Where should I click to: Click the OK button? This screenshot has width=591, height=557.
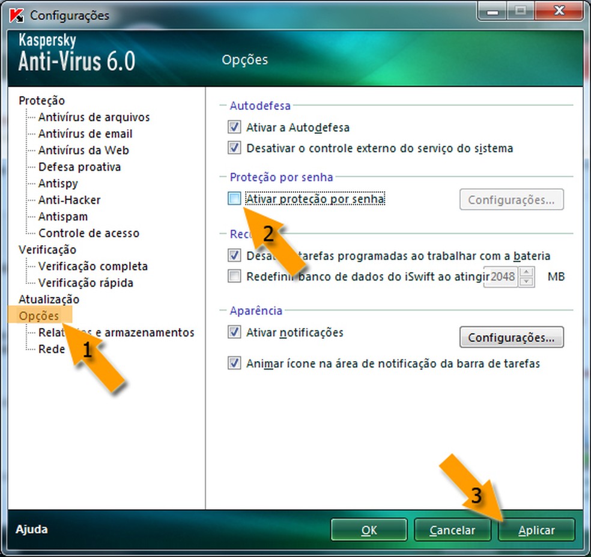click(369, 530)
